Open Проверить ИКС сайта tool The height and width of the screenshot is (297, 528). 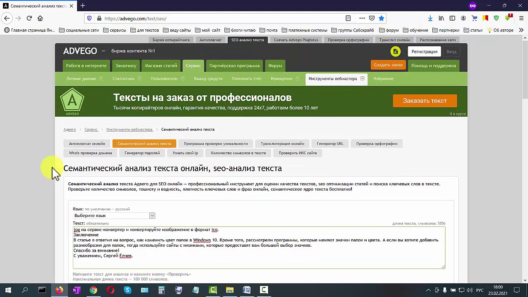(298, 153)
